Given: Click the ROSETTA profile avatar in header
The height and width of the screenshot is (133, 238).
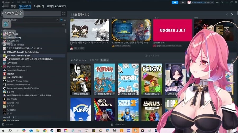Looking at the screenshot, I should [189, 2].
